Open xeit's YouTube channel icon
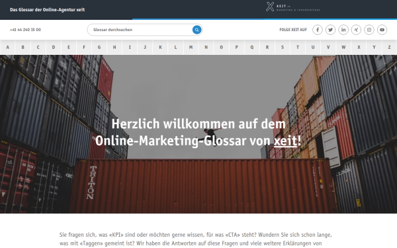 [x=382, y=30]
